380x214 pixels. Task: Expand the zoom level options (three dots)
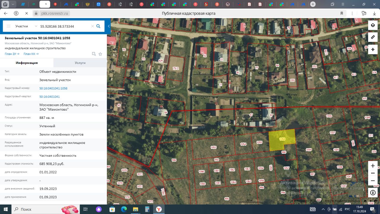373,173
